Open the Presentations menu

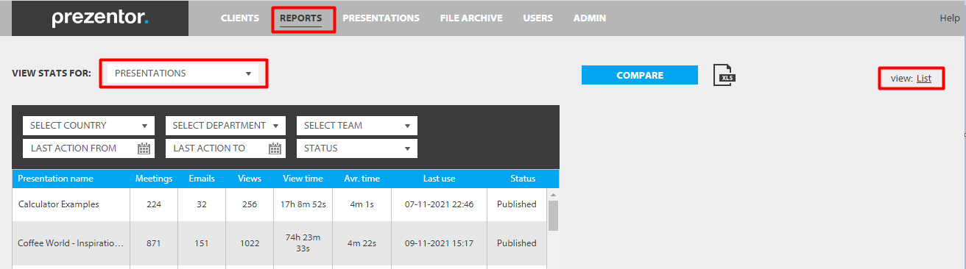(381, 18)
